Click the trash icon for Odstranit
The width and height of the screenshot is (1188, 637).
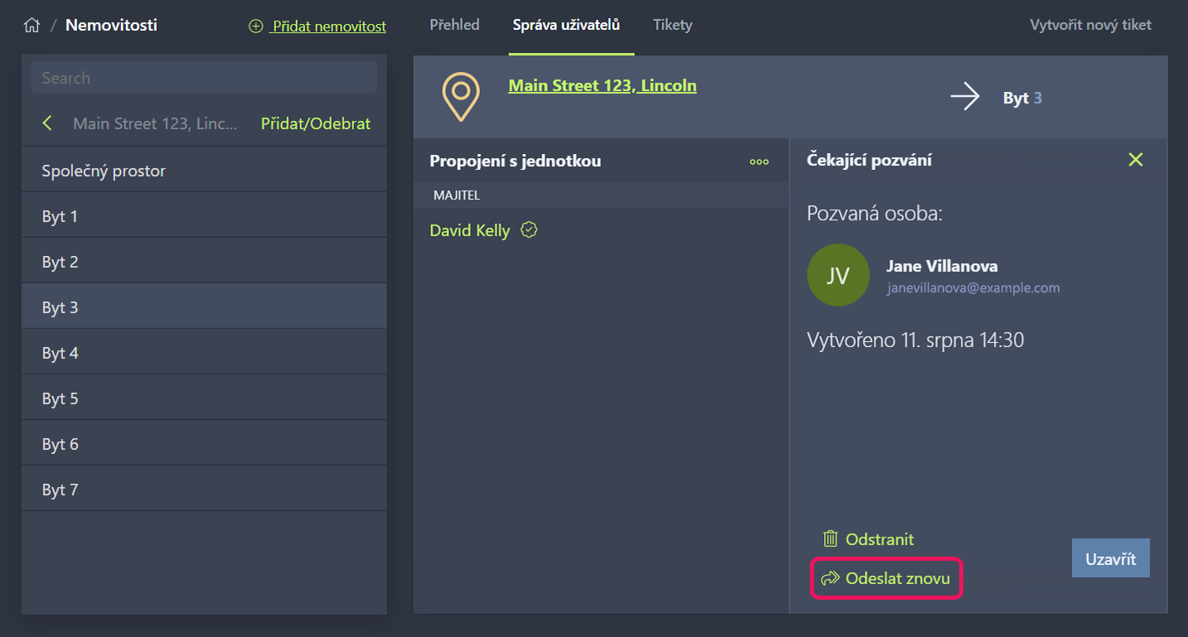point(830,539)
